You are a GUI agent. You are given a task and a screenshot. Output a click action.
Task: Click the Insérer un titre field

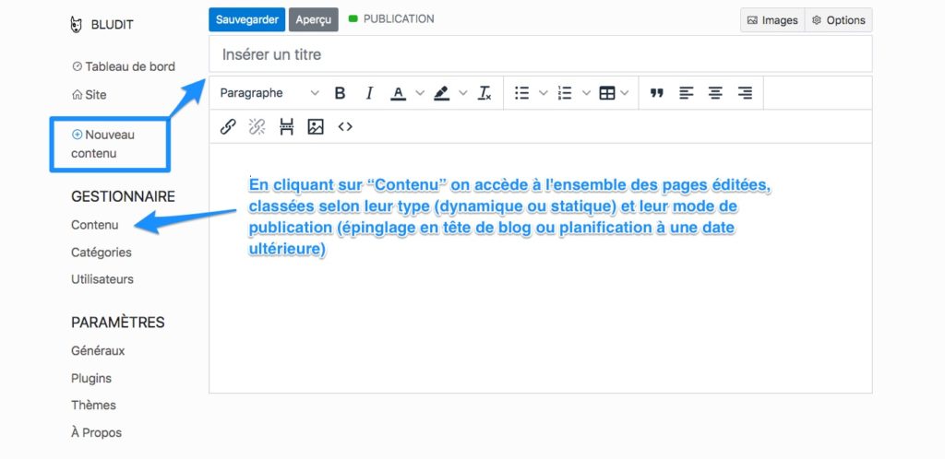pos(541,54)
